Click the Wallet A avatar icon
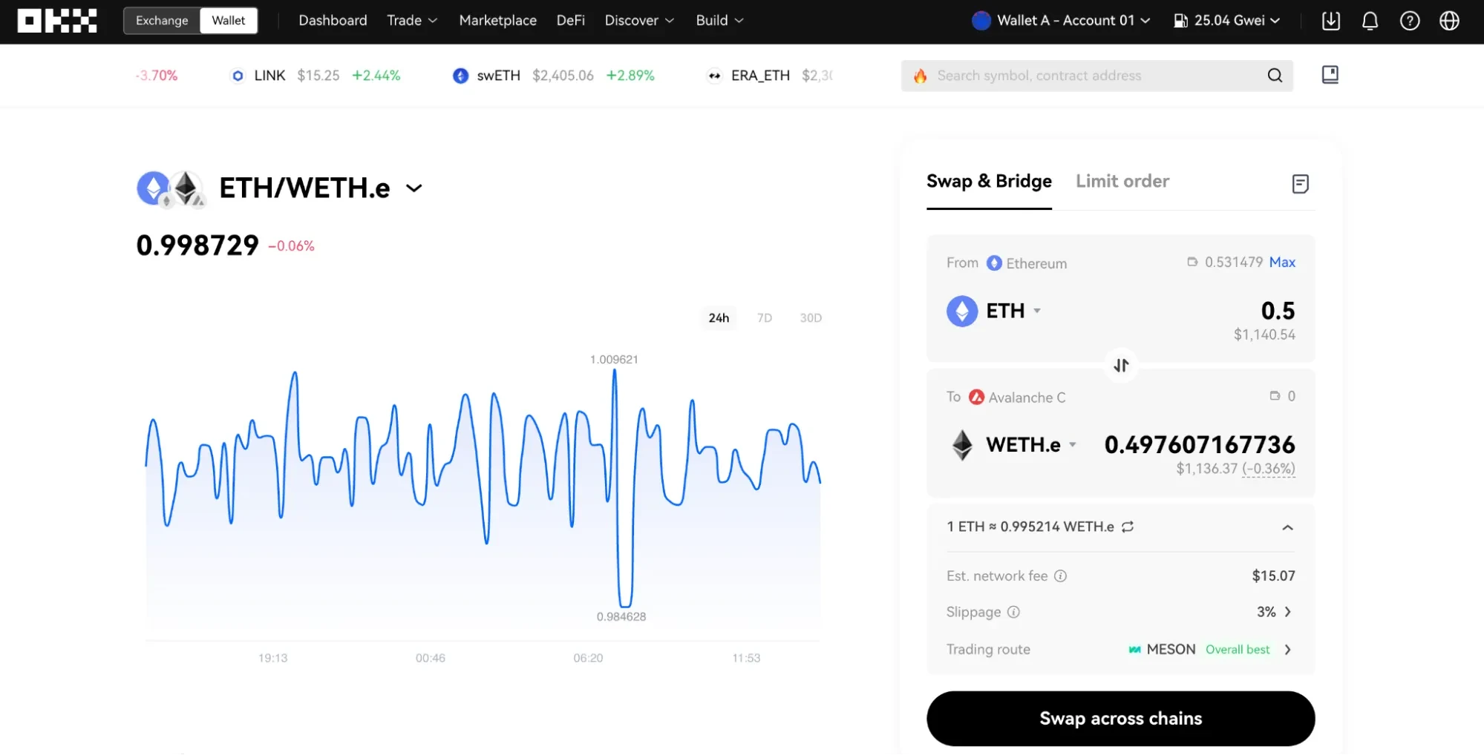 [981, 21]
